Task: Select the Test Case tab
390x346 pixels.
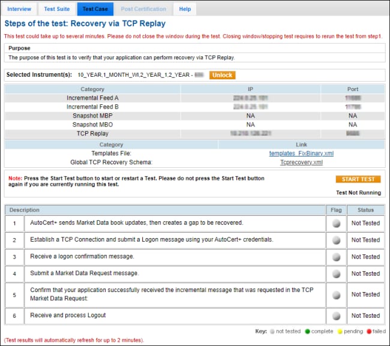Action: click(x=95, y=9)
